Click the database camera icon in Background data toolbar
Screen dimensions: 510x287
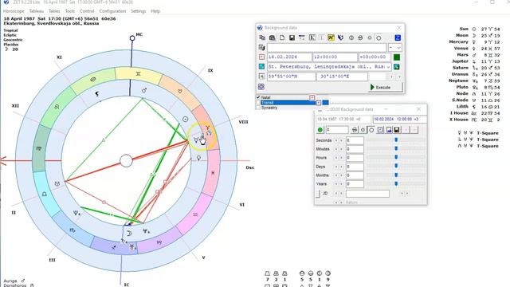[x=273, y=37]
